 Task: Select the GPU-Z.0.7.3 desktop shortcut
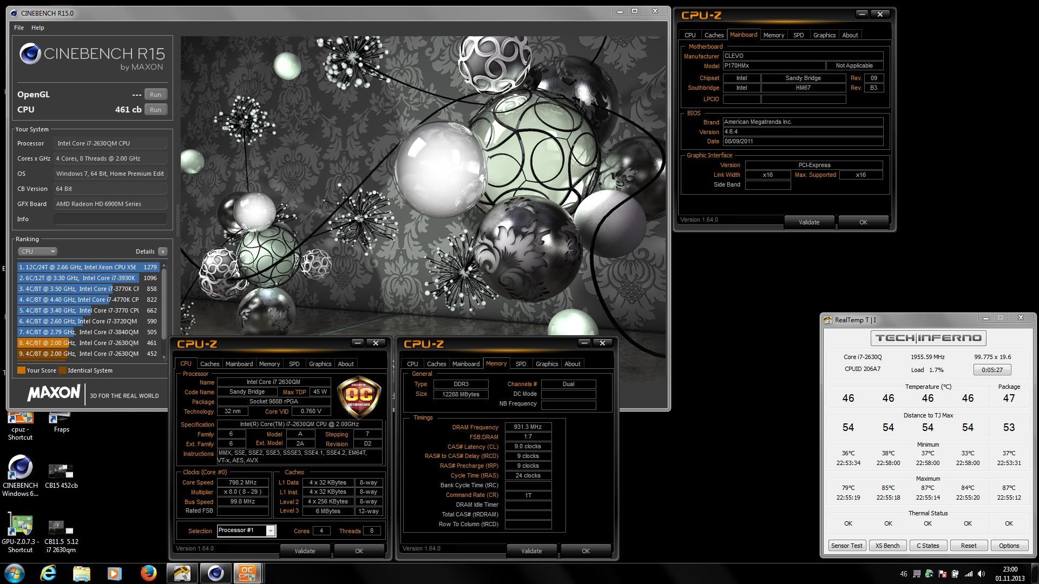pos(20,533)
